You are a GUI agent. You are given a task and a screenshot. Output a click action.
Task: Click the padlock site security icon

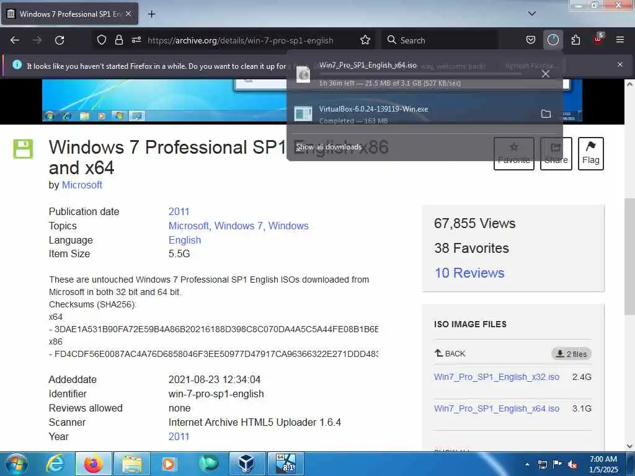[x=118, y=40]
